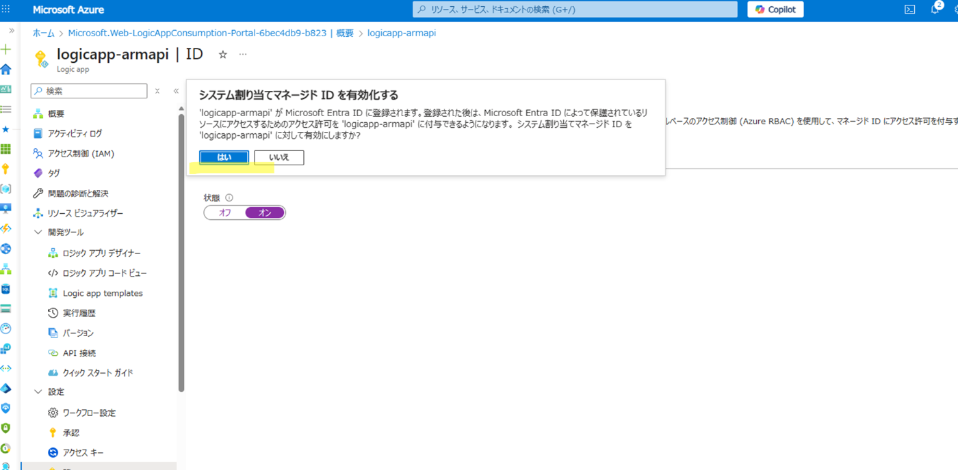
Task: Collapse the 設定 section
Action: click(x=38, y=391)
